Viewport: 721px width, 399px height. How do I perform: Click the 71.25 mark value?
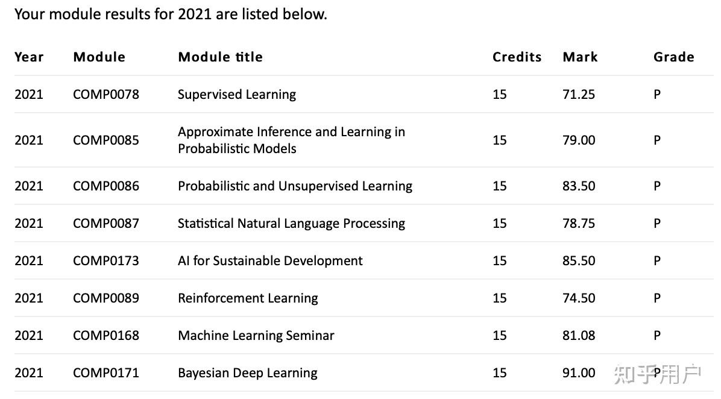579,95
